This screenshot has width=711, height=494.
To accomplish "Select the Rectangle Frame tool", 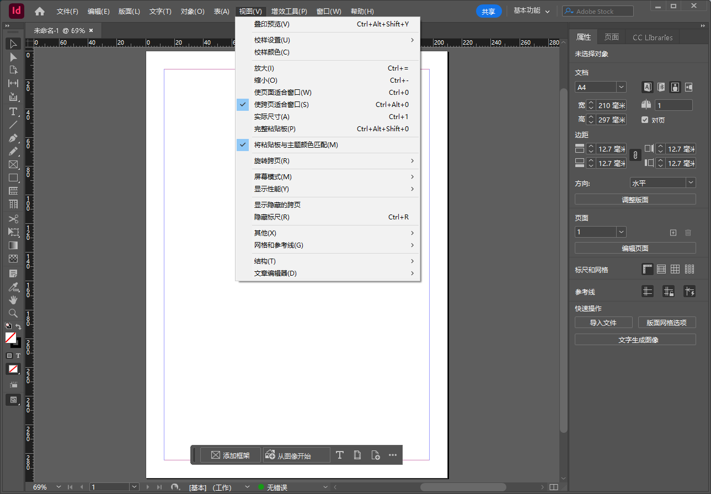I will point(13,165).
